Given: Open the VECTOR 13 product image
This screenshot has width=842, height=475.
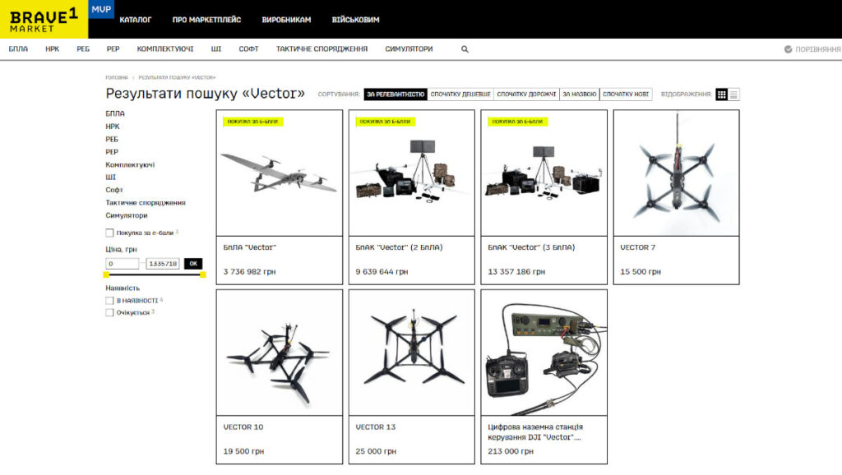Looking at the screenshot, I should coord(411,352).
